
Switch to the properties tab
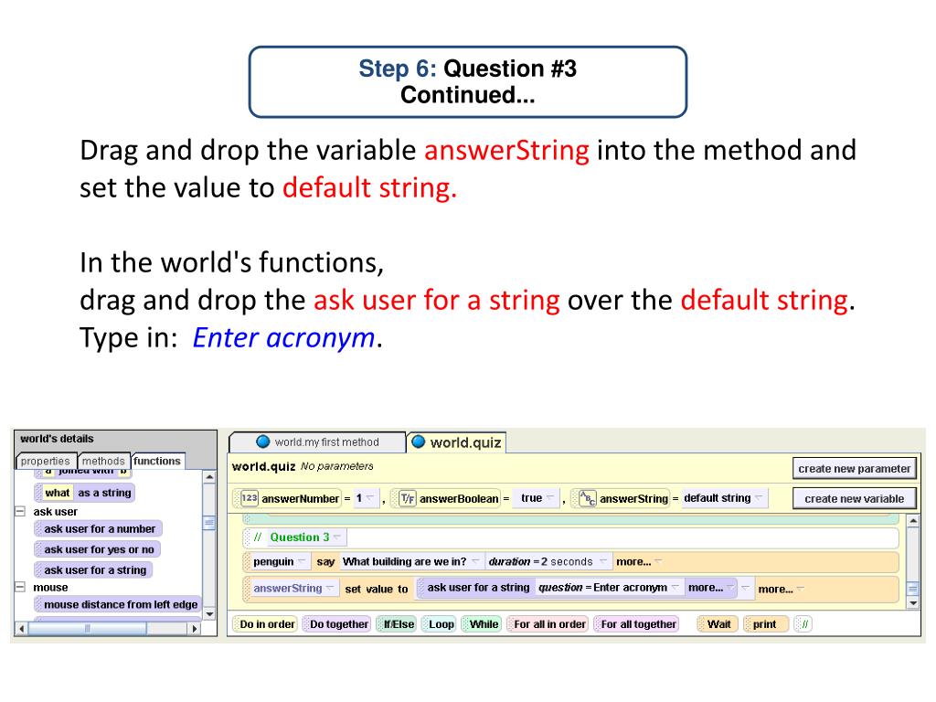point(46,461)
